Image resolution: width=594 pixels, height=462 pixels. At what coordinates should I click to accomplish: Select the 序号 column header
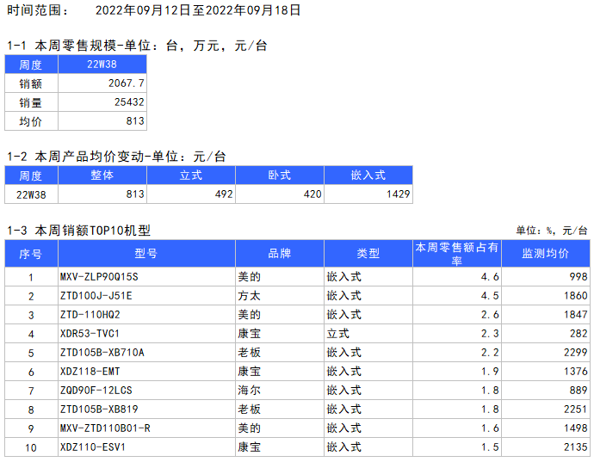click(x=31, y=253)
